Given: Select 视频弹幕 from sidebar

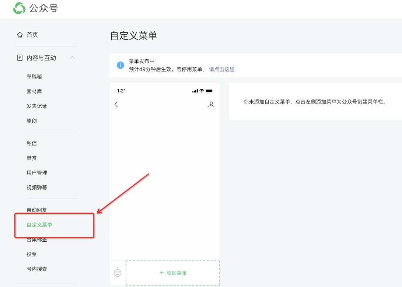Looking at the screenshot, I should 36,188.
